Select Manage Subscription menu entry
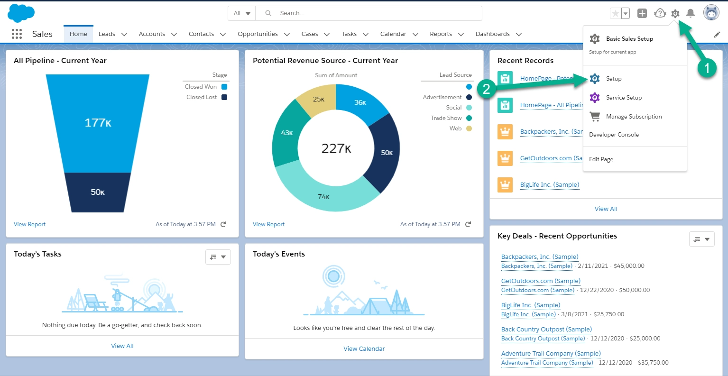 [634, 117]
